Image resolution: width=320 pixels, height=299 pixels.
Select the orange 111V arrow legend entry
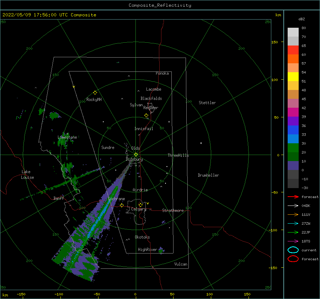(x=293, y=214)
